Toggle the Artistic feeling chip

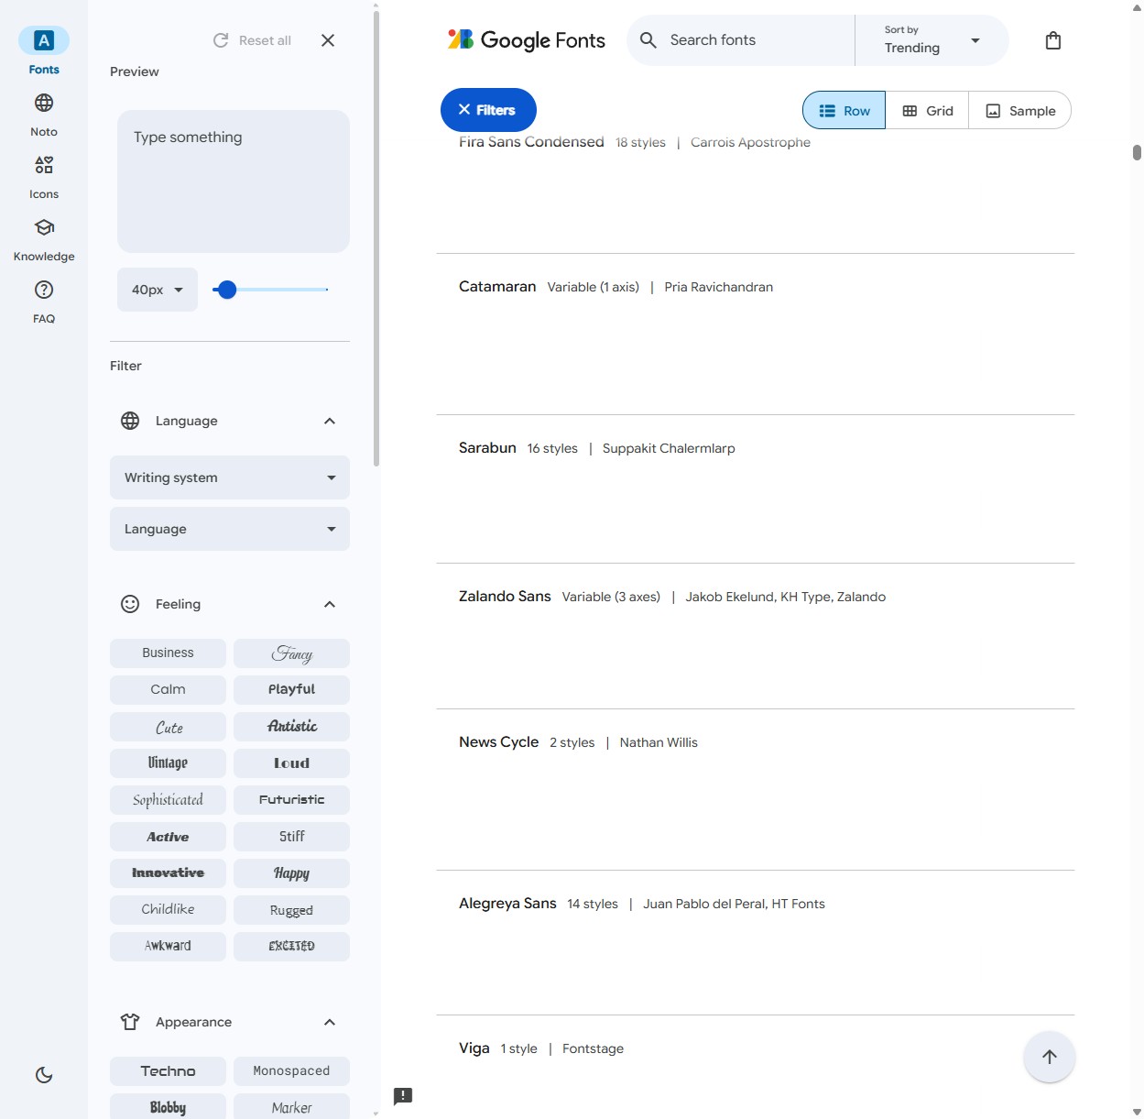click(x=291, y=727)
